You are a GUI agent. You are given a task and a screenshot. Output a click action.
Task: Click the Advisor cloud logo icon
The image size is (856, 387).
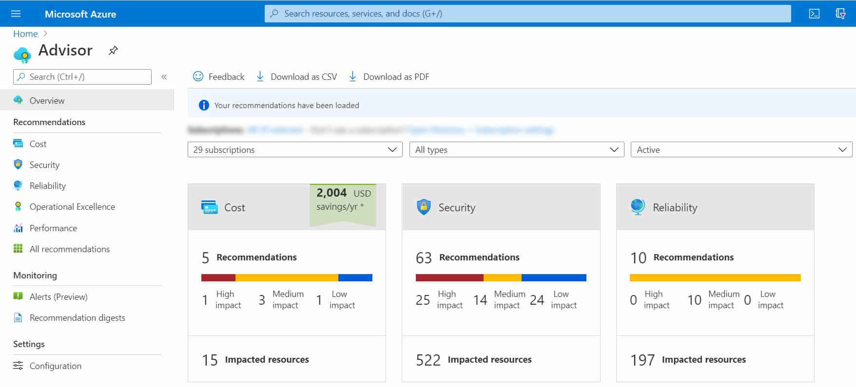[22, 55]
